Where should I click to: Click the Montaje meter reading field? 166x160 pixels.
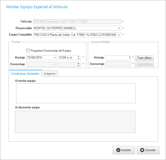118,58
